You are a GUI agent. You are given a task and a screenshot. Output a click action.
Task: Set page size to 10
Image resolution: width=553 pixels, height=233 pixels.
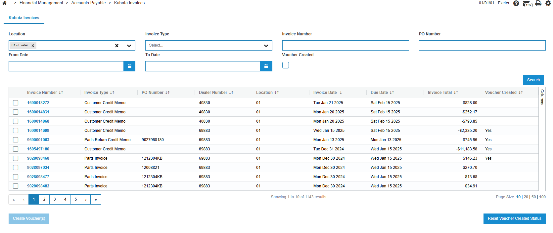point(518,197)
